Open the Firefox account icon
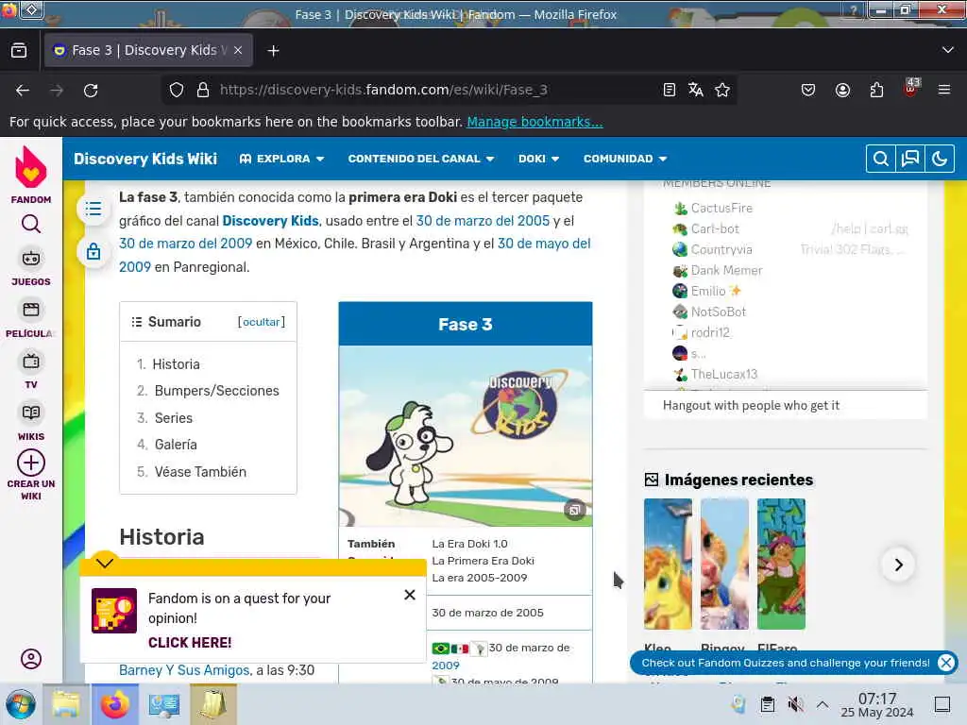Image resolution: width=967 pixels, height=725 pixels. click(x=842, y=90)
